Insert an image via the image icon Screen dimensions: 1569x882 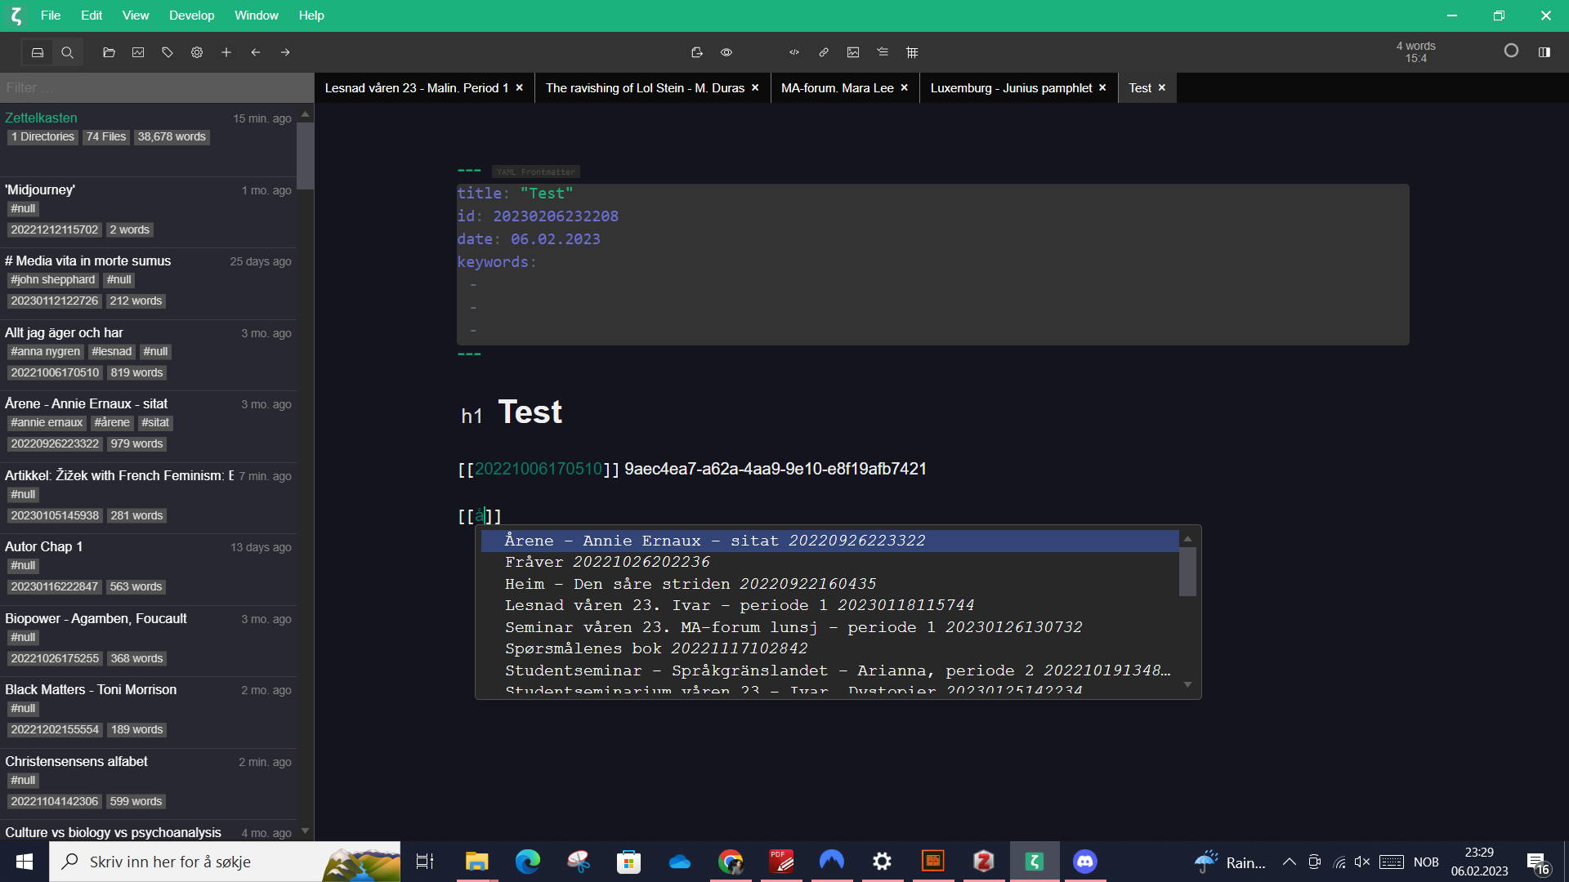pos(853,51)
